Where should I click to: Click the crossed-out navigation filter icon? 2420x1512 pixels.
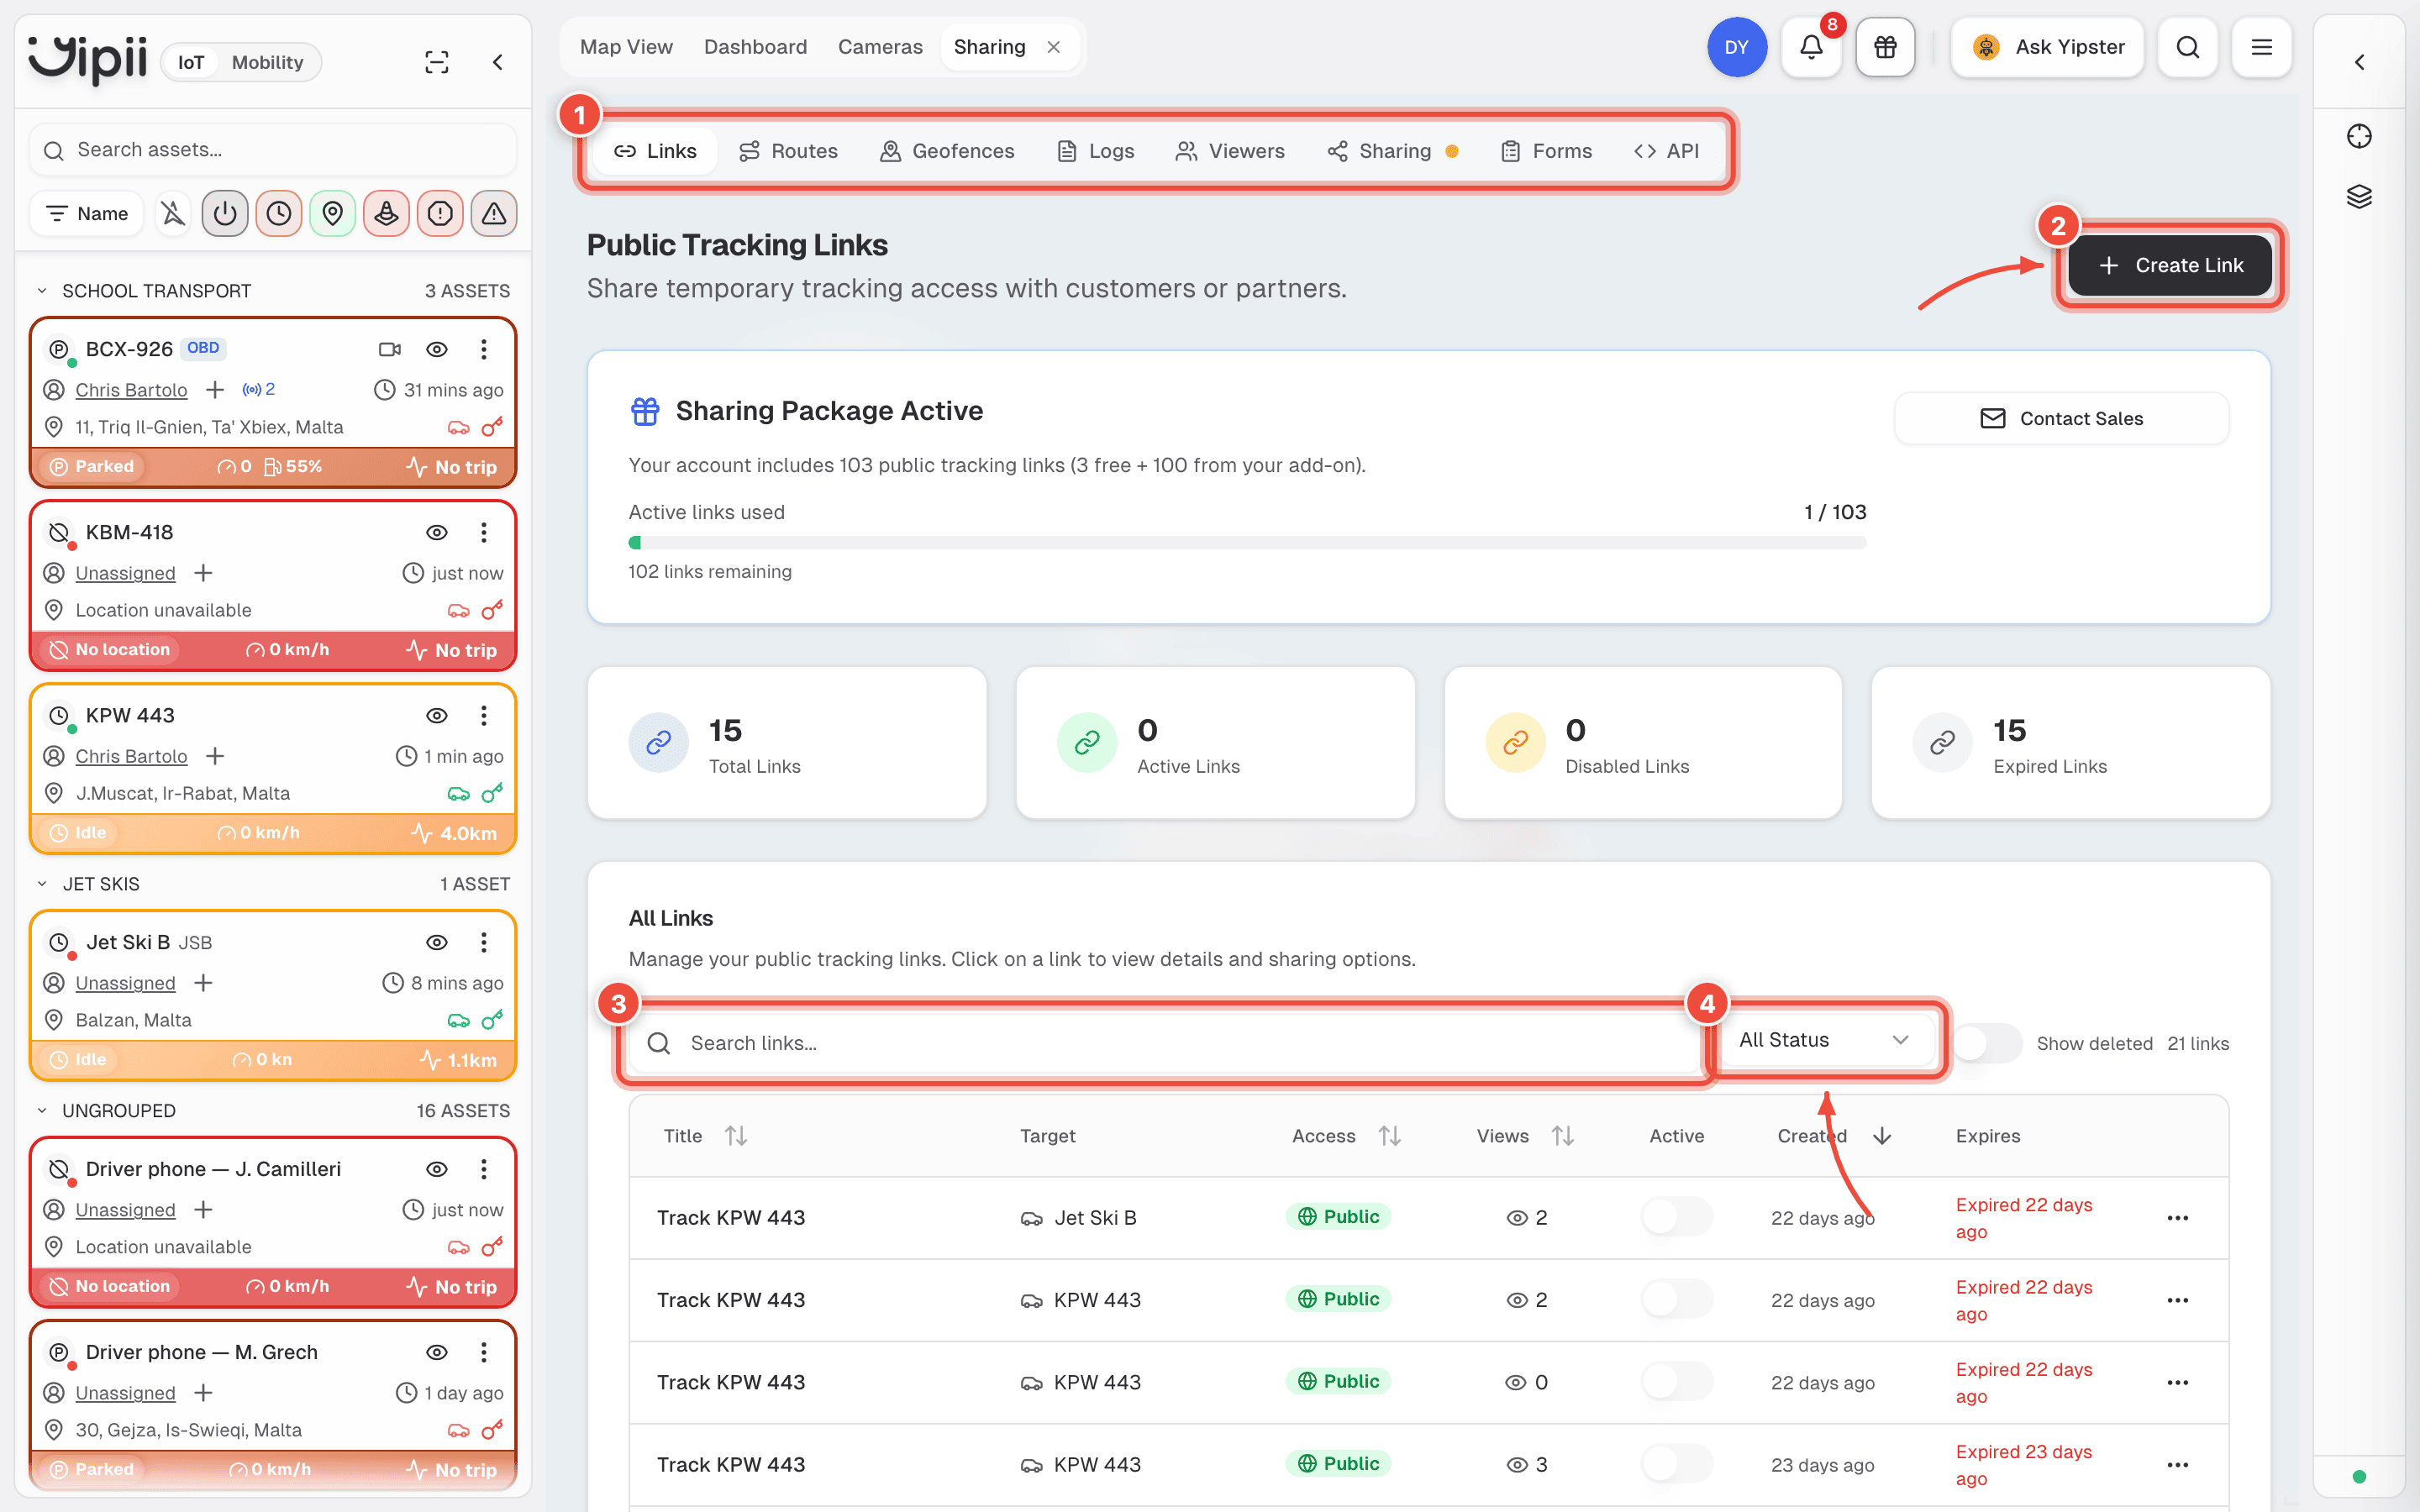point(173,213)
